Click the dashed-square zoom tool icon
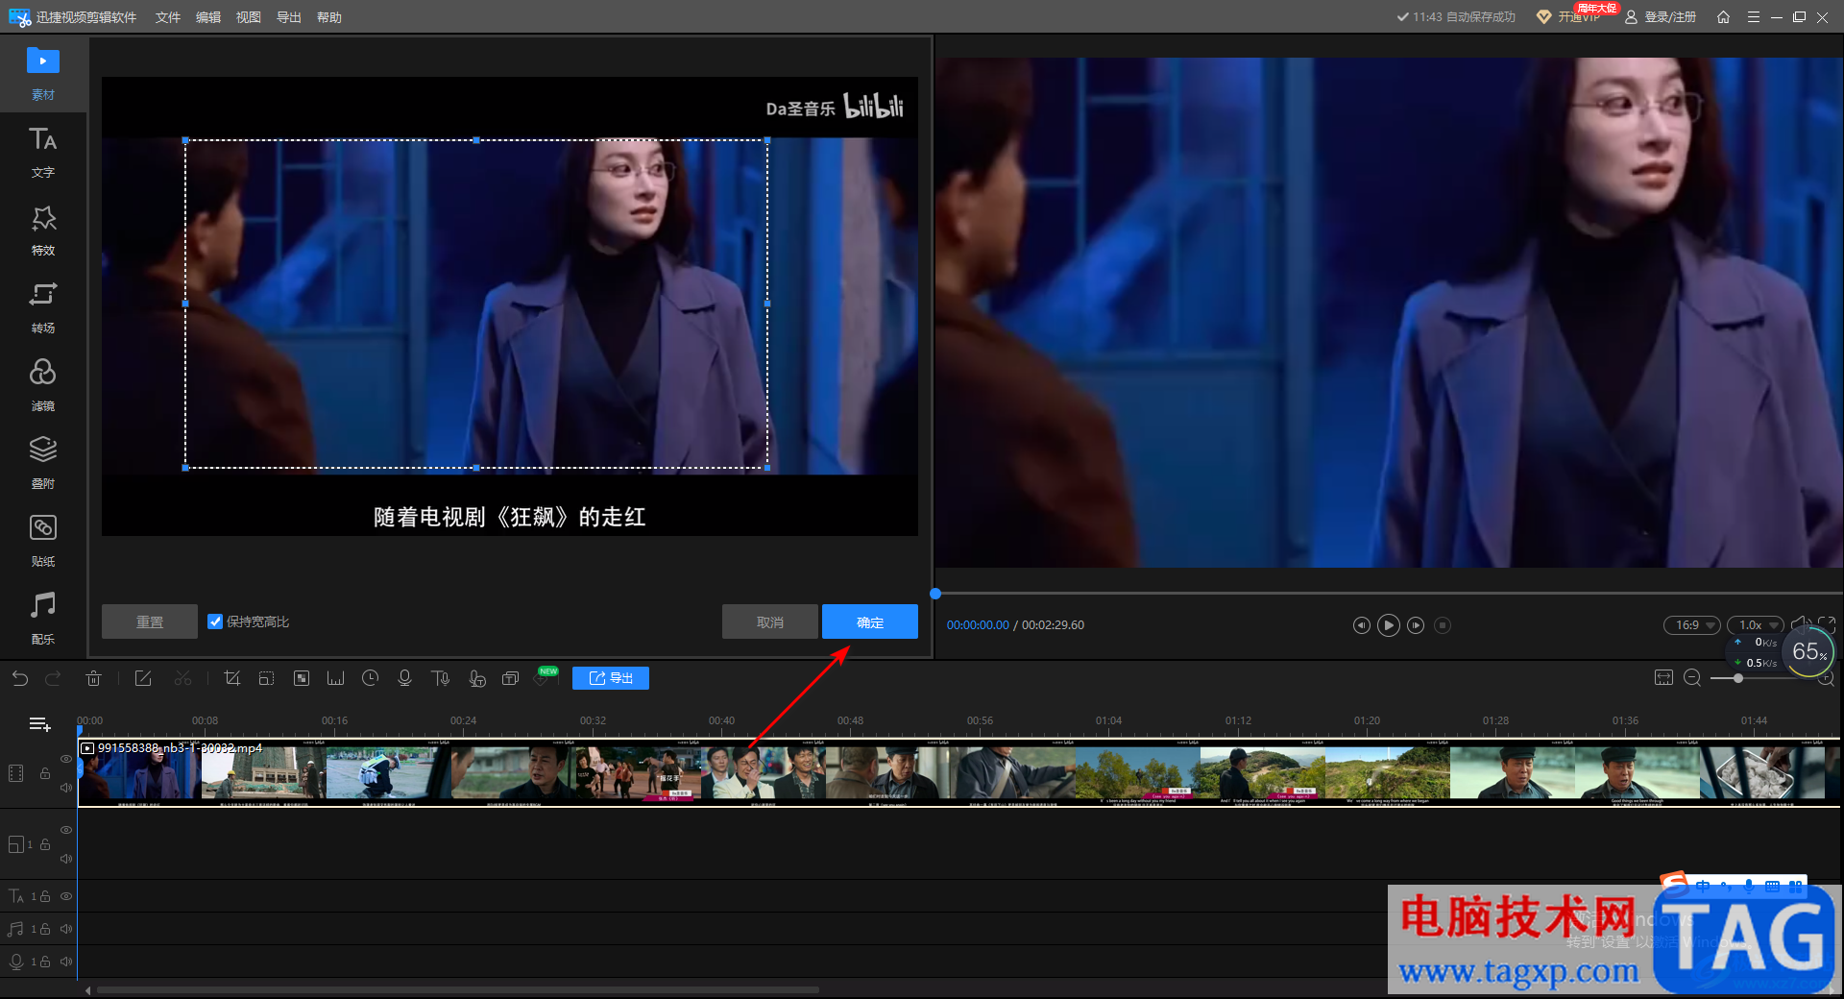This screenshot has width=1844, height=999. (x=267, y=678)
